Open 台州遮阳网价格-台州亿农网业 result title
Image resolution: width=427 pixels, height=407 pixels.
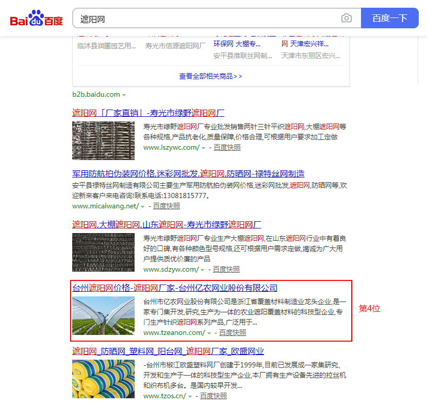pos(175,288)
